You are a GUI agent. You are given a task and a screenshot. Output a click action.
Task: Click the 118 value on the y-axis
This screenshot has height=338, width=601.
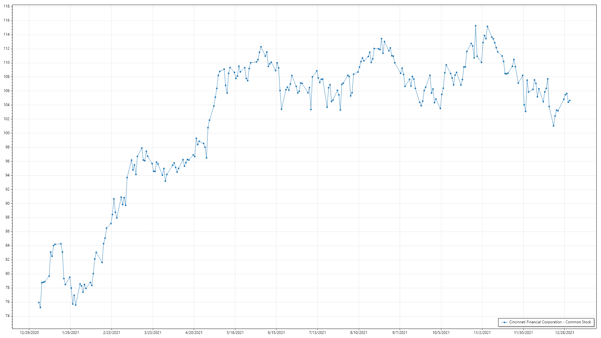tap(7, 6)
